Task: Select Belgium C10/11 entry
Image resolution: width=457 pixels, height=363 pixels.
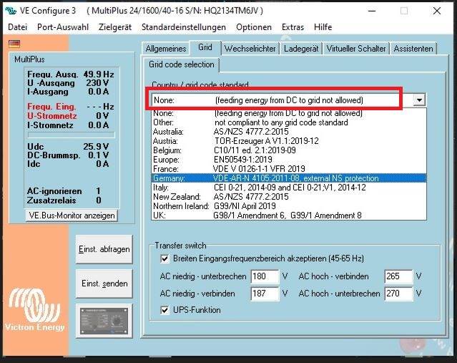Action: pyautogui.click(x=289, y=150)
